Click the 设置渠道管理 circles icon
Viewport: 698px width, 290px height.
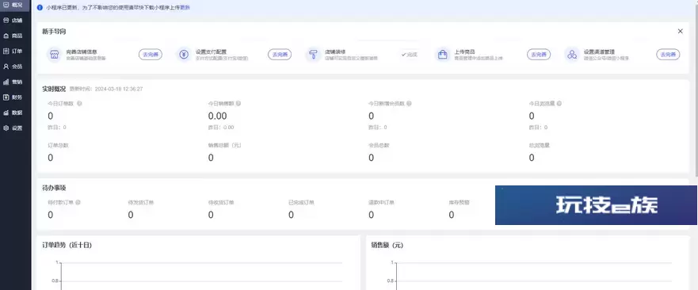572,55
